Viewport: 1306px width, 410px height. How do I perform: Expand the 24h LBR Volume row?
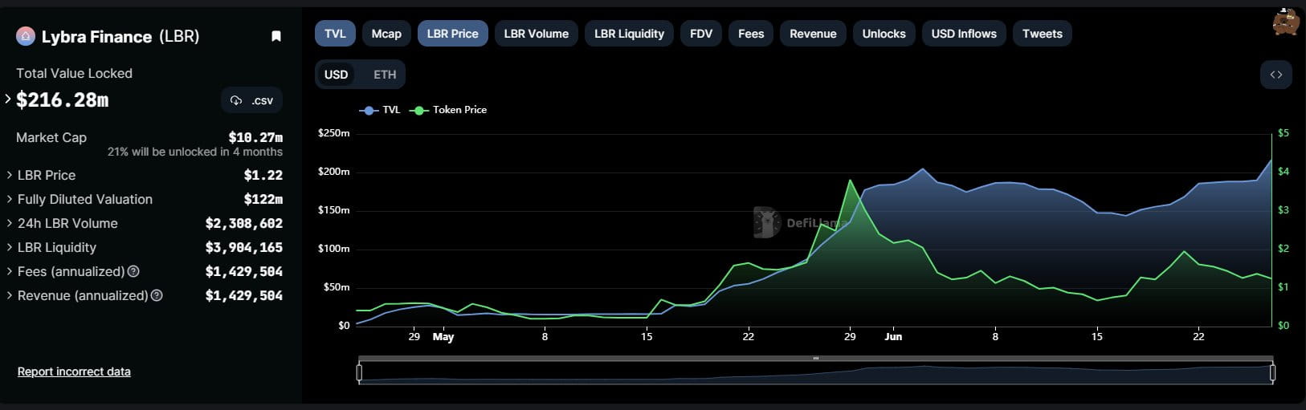(x=10, y=223)
